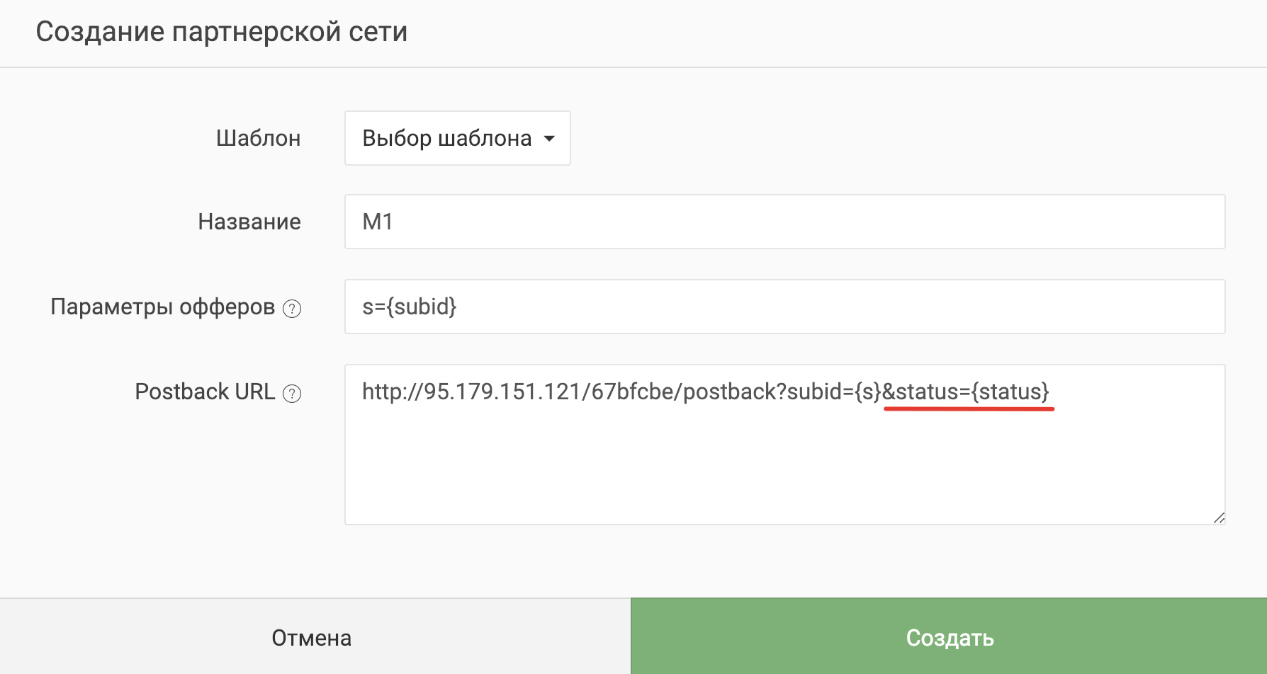Click the Название field label
Viewport: 1267px width, 674px height.
tap(249, 222)
